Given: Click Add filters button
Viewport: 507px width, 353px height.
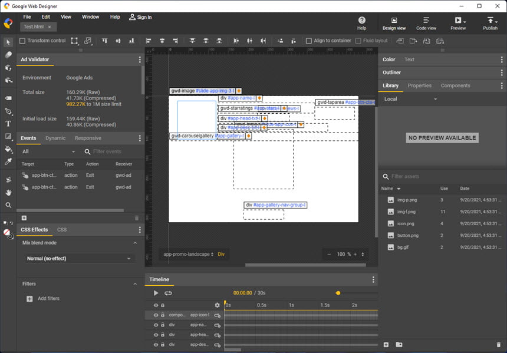Looking at the screenshot, I should (x=42, y=298).
